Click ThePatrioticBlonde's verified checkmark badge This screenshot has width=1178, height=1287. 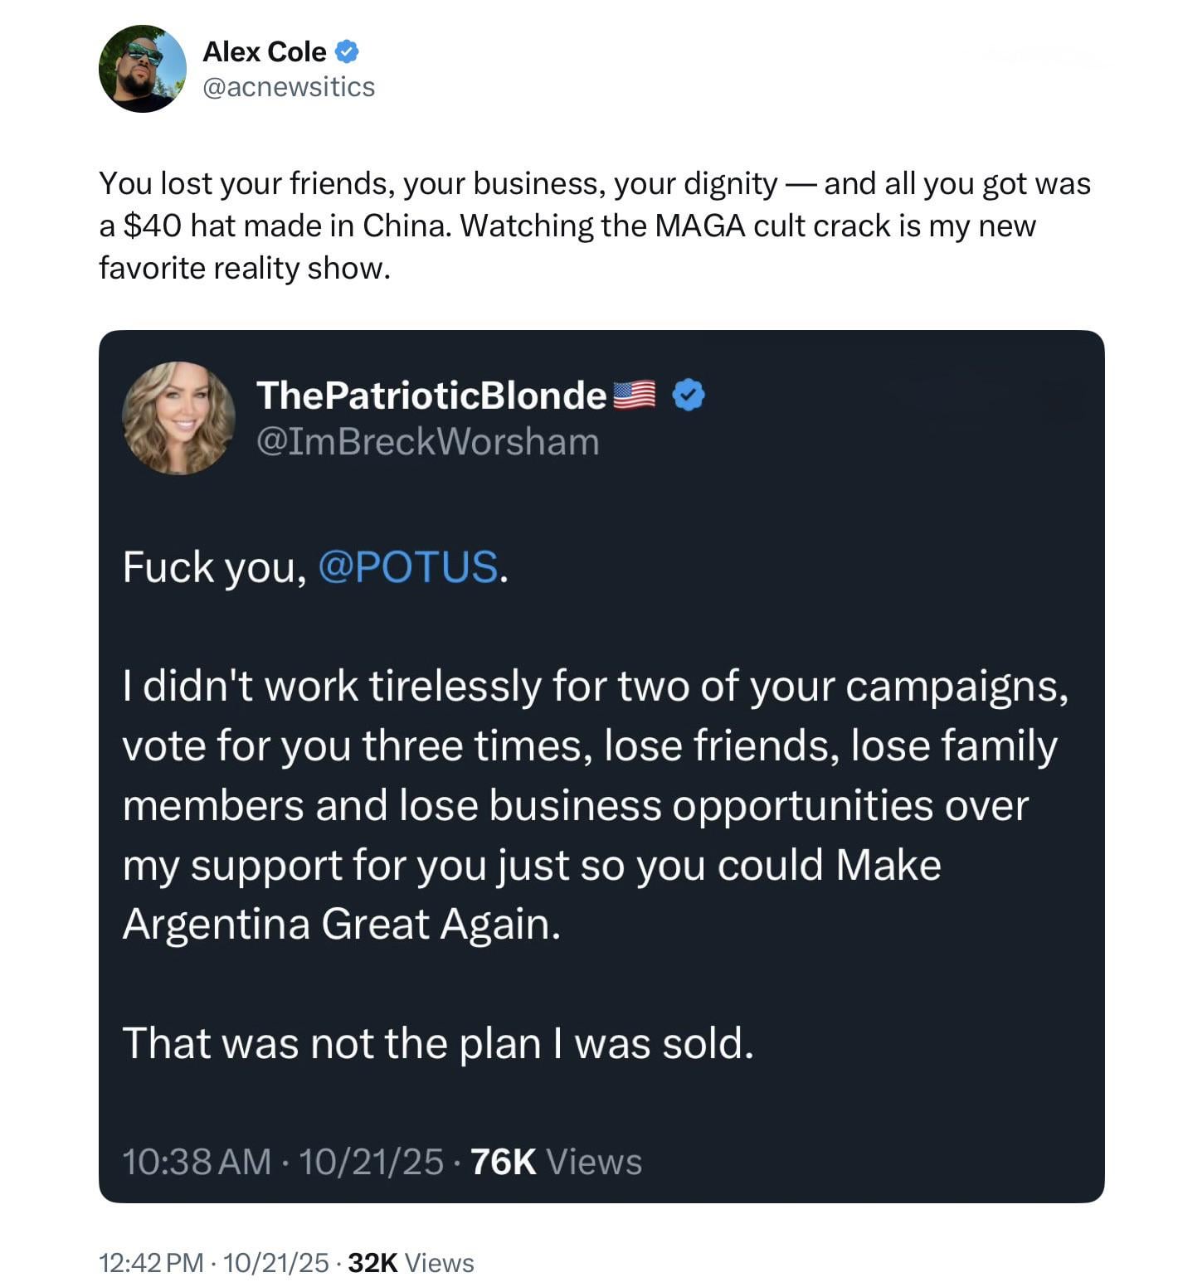tap(688, 395)
